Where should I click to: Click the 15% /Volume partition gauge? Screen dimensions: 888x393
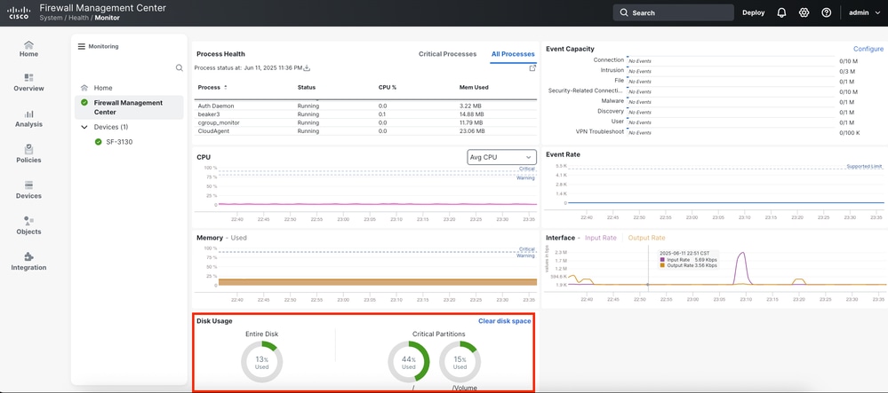click(460, 362)
